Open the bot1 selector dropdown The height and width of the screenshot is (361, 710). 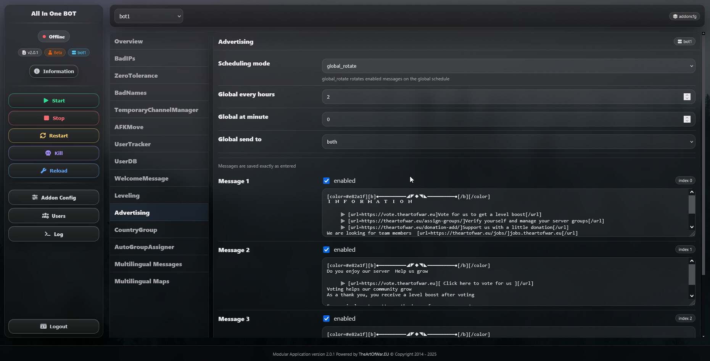point(148,16)
